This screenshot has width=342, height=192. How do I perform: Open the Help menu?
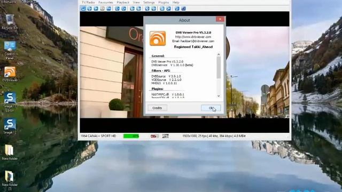click(176, 2)
